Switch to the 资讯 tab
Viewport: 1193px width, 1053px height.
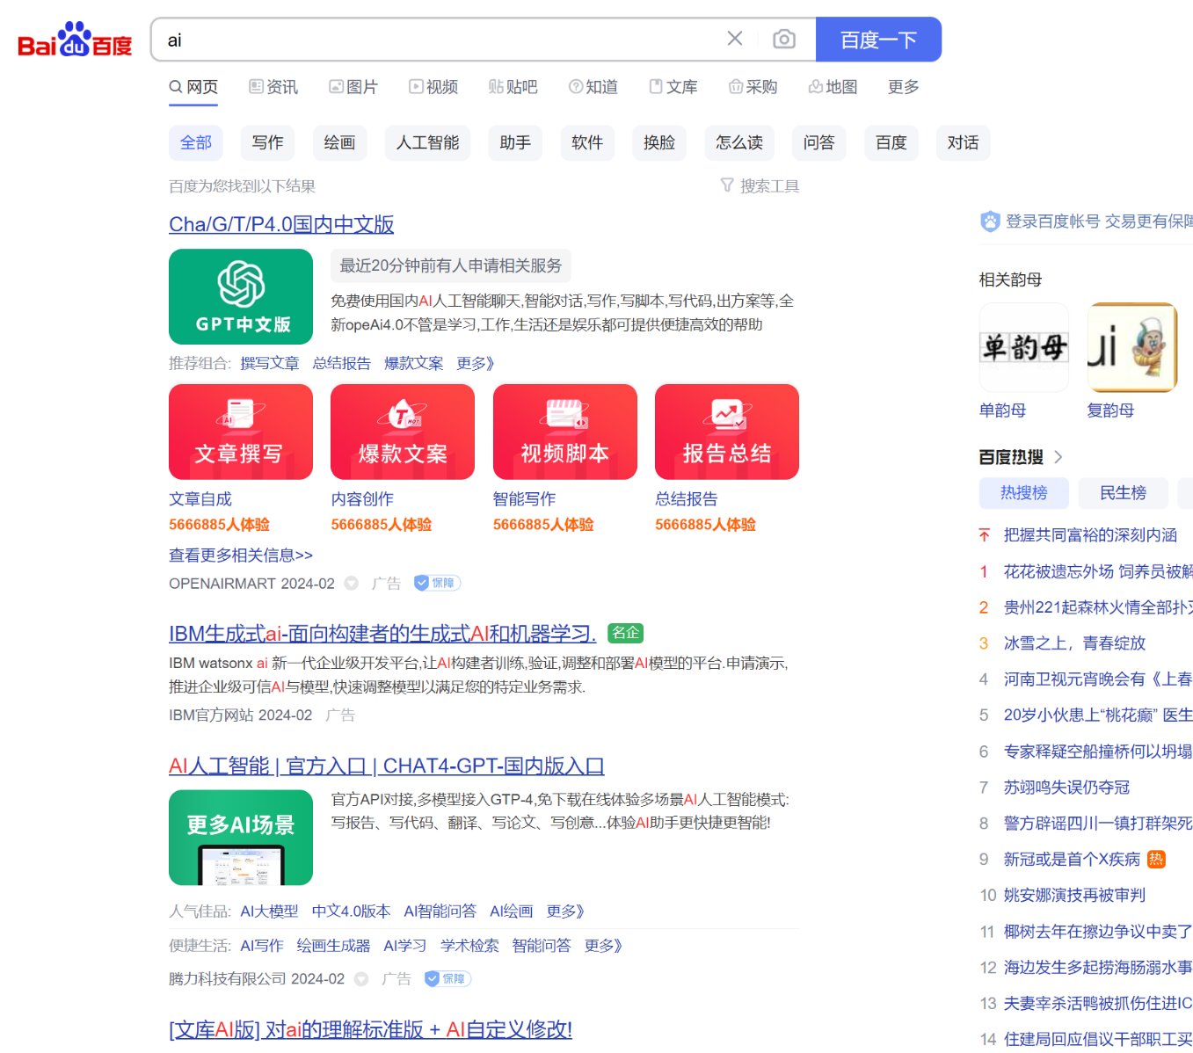point(273,87)
